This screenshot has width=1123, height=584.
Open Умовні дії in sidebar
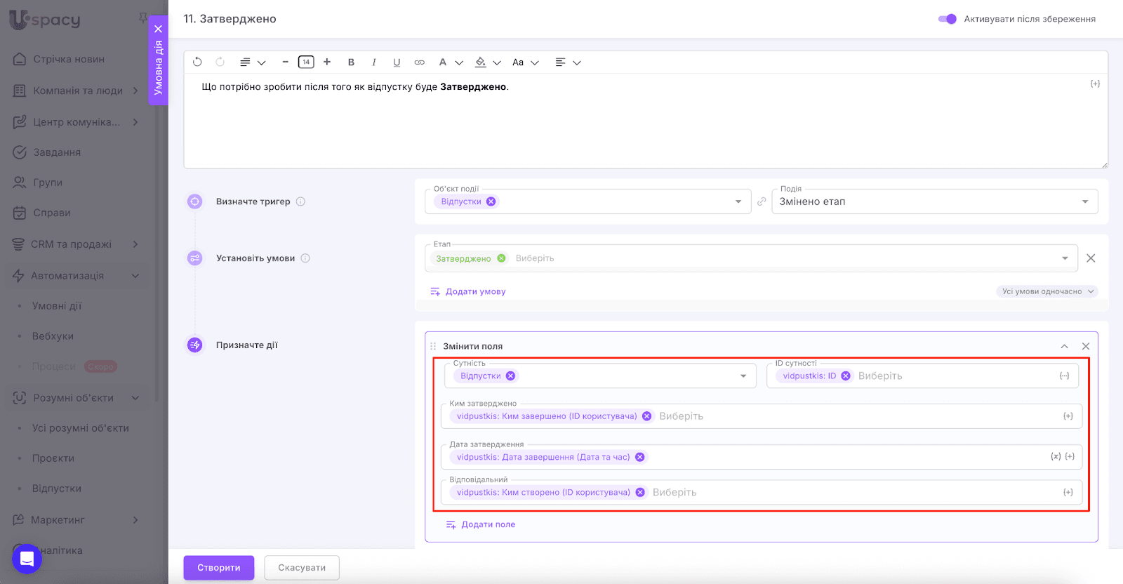[57, 306]
